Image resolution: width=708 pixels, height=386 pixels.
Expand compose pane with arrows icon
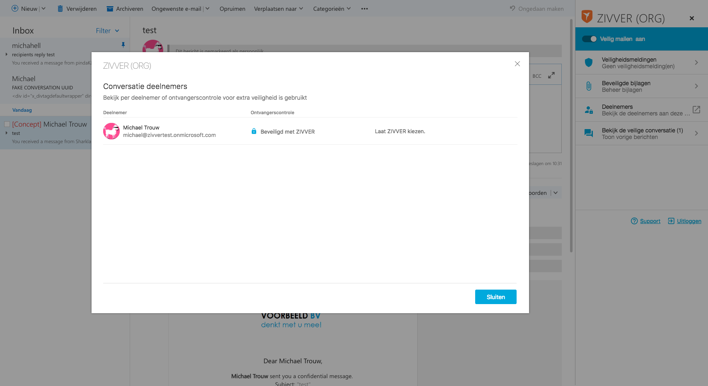point(551,75)
